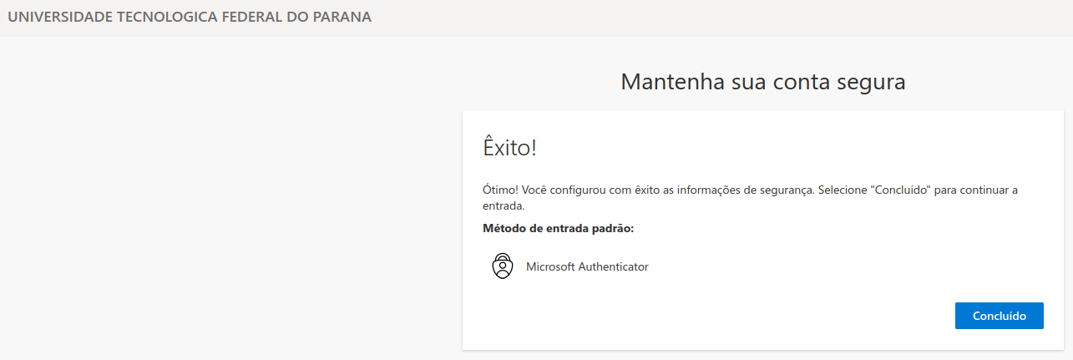Screen dimensions: 1073x360
Task: Click the "Mantenha sua conta segura" title
Action: tap(763, 82)
